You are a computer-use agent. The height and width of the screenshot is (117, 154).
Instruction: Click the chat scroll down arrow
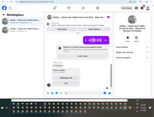pyautogui.click(x=111, y=88)
